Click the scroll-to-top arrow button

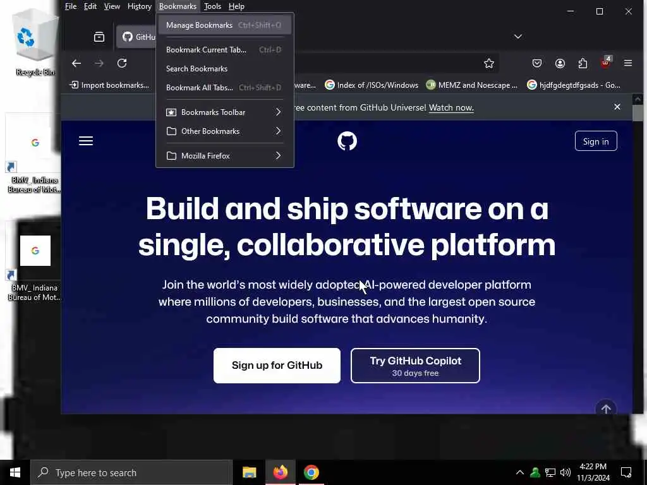click(x=606, y=407)
